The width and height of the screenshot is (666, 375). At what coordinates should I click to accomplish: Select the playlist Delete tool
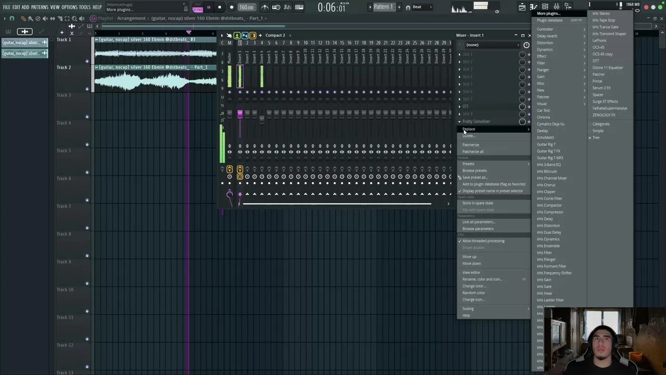click(37, 18)
